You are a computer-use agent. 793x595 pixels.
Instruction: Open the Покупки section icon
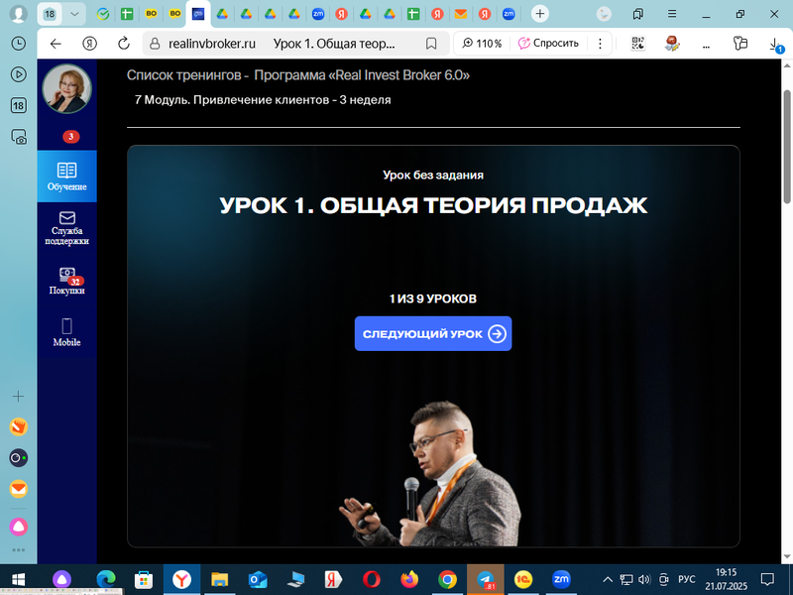tap(66, 277)
